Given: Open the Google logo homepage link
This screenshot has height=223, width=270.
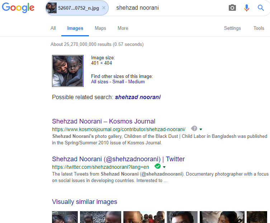Looking at the screenshot, I should pyautogui.click(x=18, y=8).
